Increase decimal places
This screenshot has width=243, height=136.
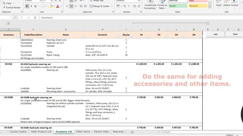click(x=134, y=6)
